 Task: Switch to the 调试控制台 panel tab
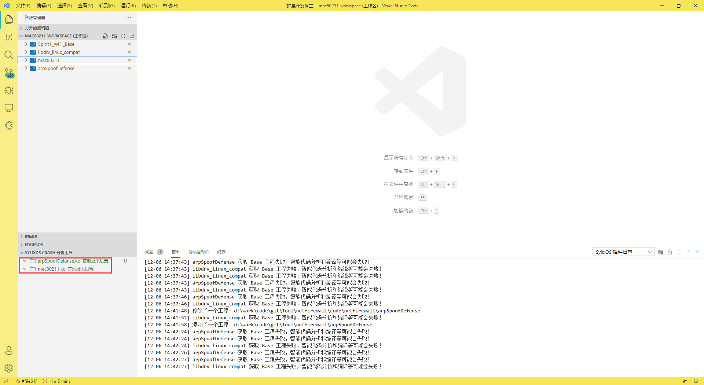(x=198, y=252)
